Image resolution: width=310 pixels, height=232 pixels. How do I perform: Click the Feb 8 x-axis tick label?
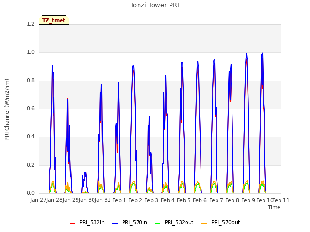coord(232,200)
